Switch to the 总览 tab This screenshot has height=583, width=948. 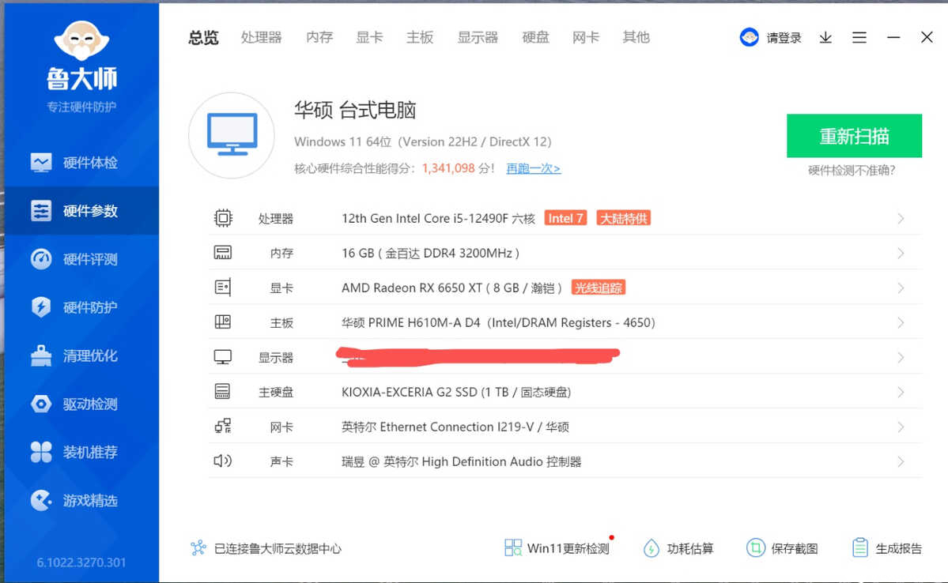(x=203, y=37)
